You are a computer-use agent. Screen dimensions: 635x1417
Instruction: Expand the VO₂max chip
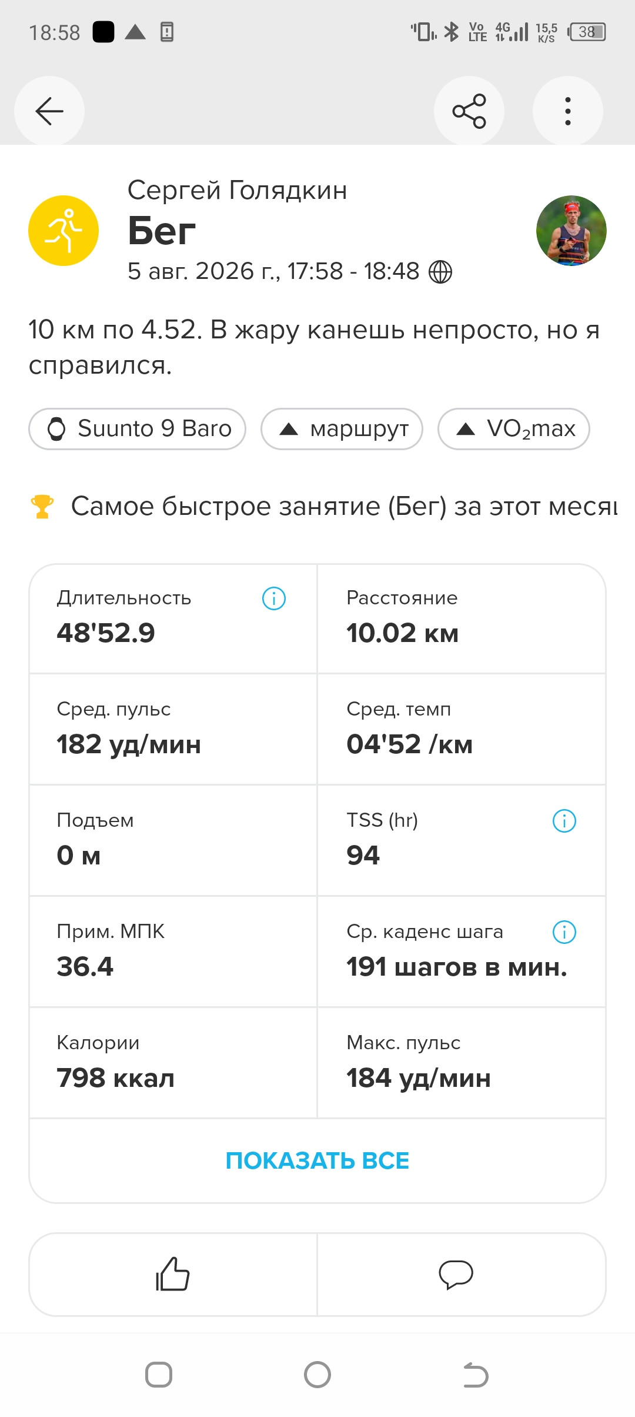click(513, 428)
